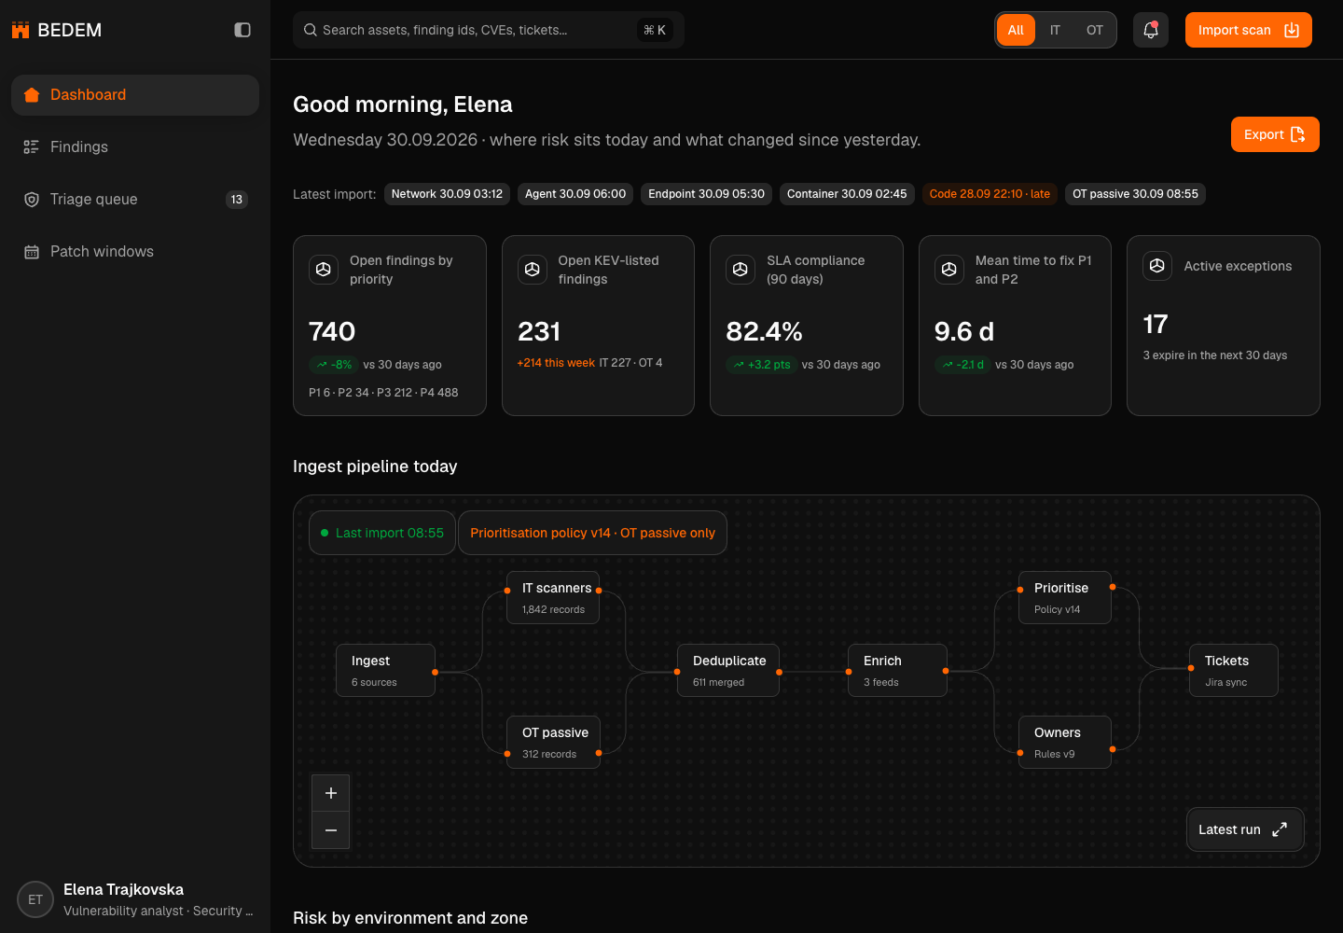Click the Patch windows calendar icon
This screenshot has height=933, width=1343.
(32, 252)
